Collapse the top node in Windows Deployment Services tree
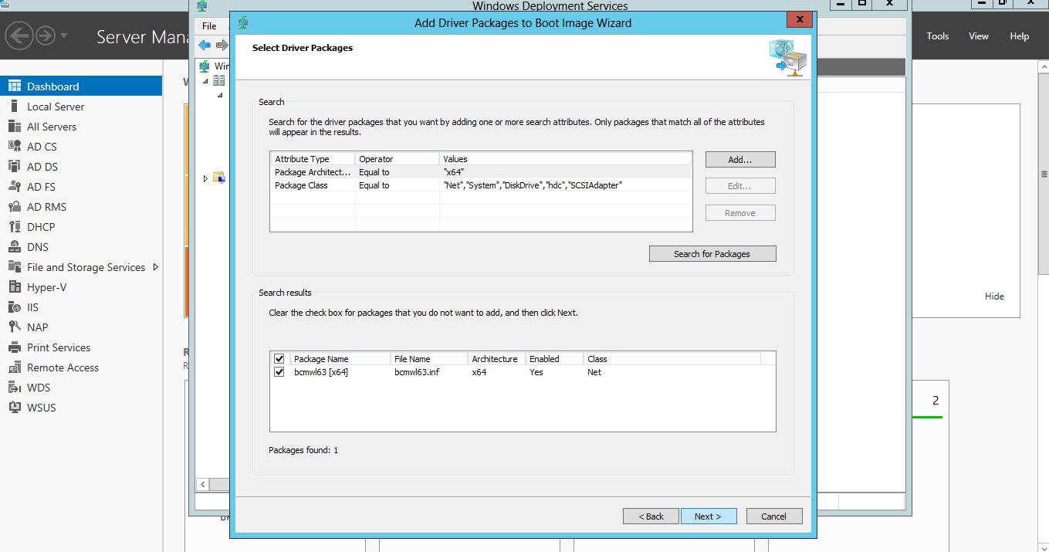 point(205,80)
